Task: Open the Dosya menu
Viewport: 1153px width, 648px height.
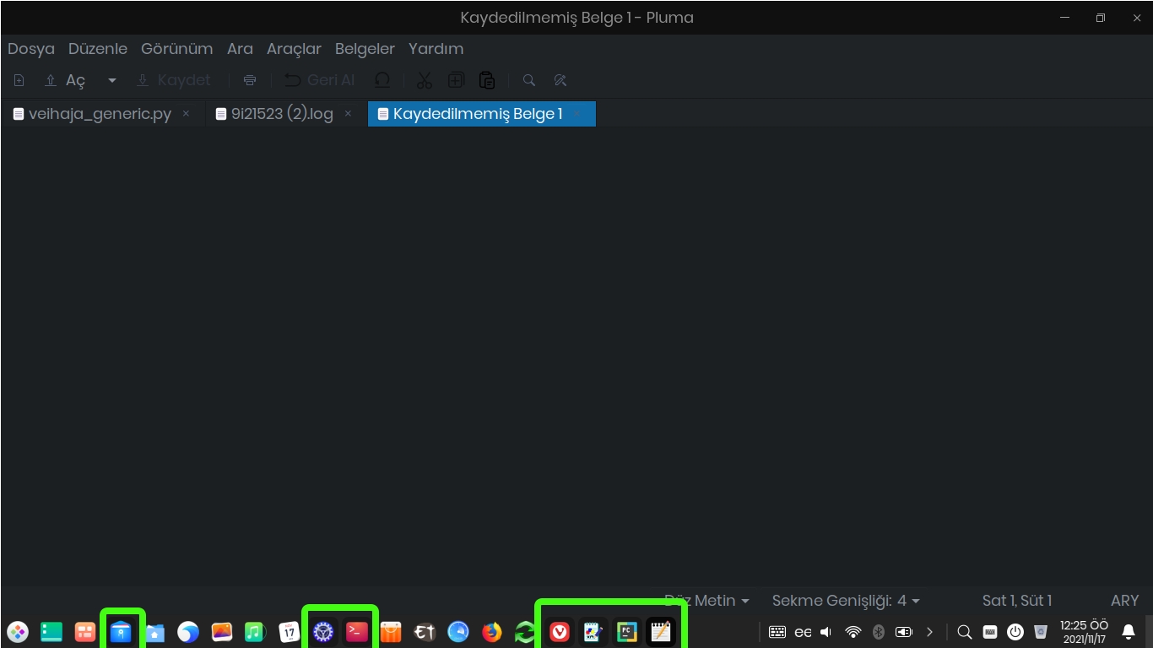Action: coord(31,49)
